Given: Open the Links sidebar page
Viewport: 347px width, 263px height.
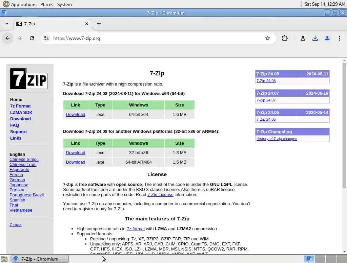Looking at the screenshot, I should click(16, 138).
